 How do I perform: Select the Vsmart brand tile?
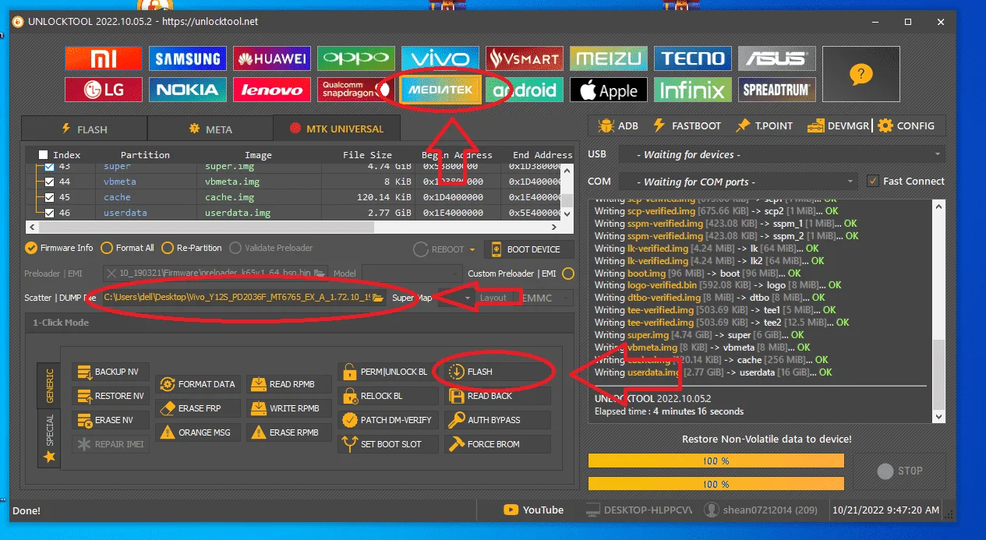pos(525,58)
